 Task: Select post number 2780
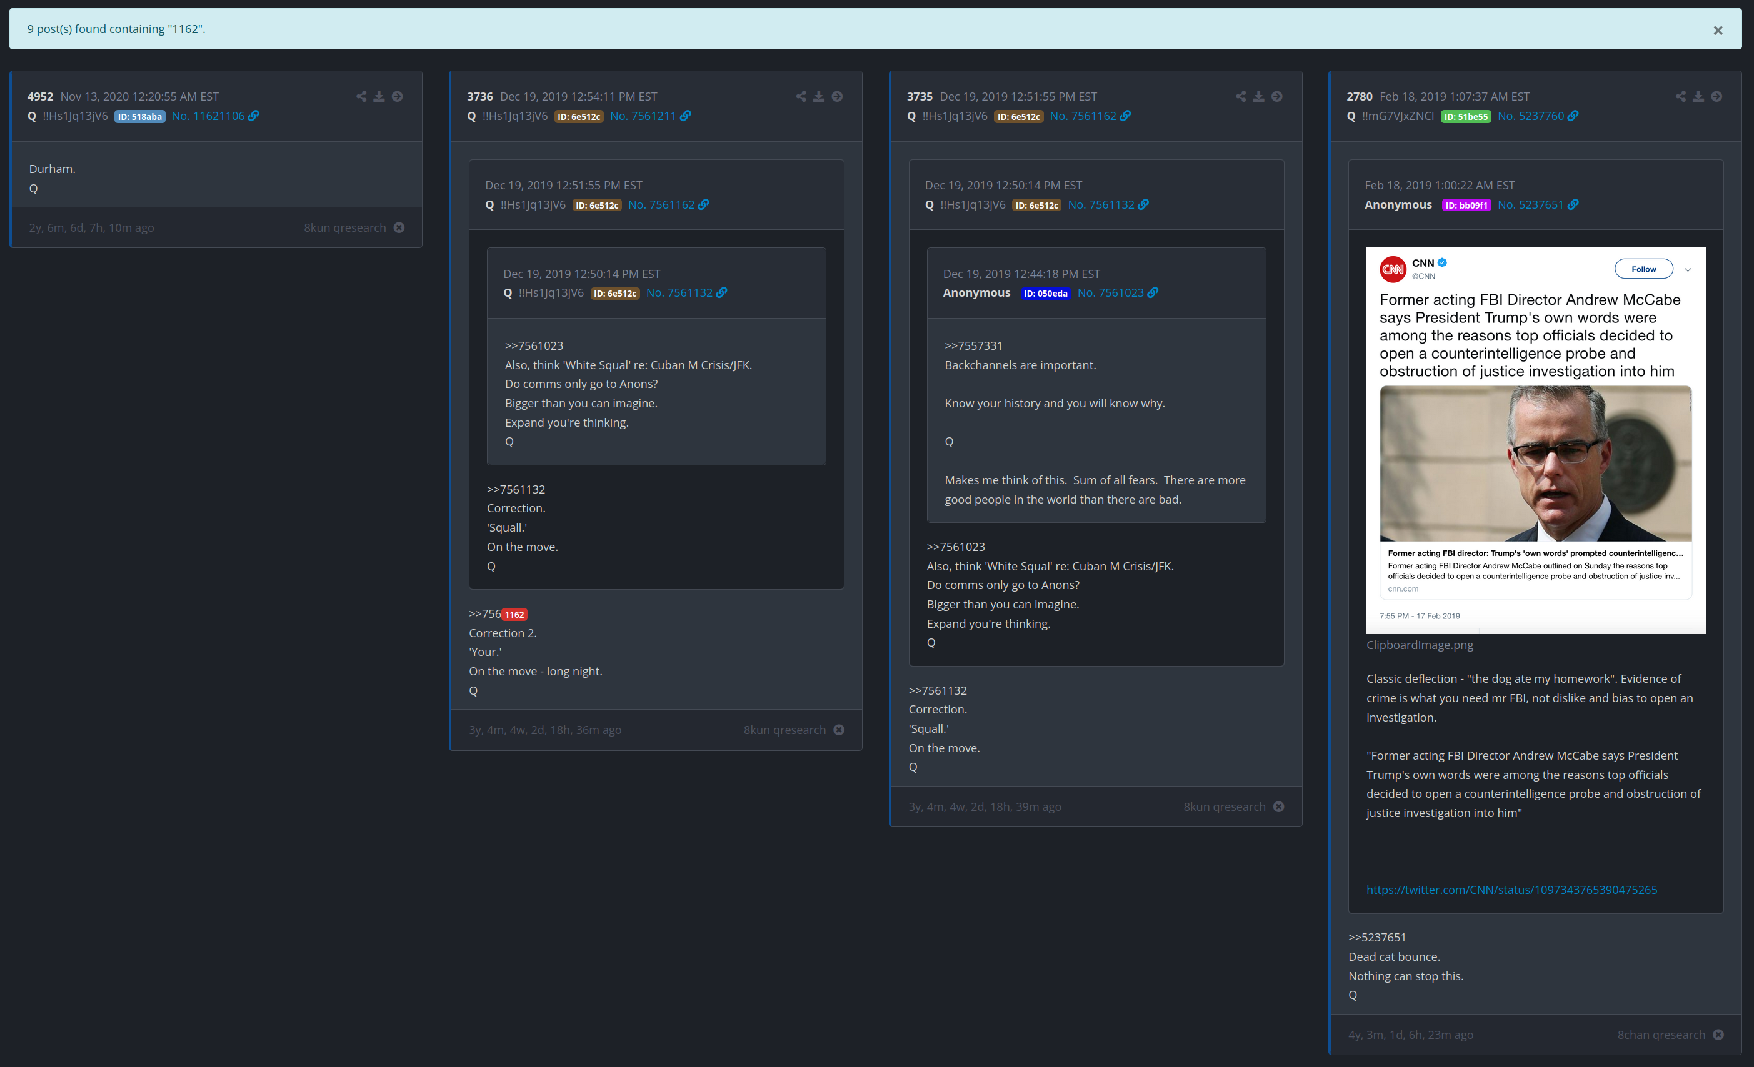[1360, 97]
